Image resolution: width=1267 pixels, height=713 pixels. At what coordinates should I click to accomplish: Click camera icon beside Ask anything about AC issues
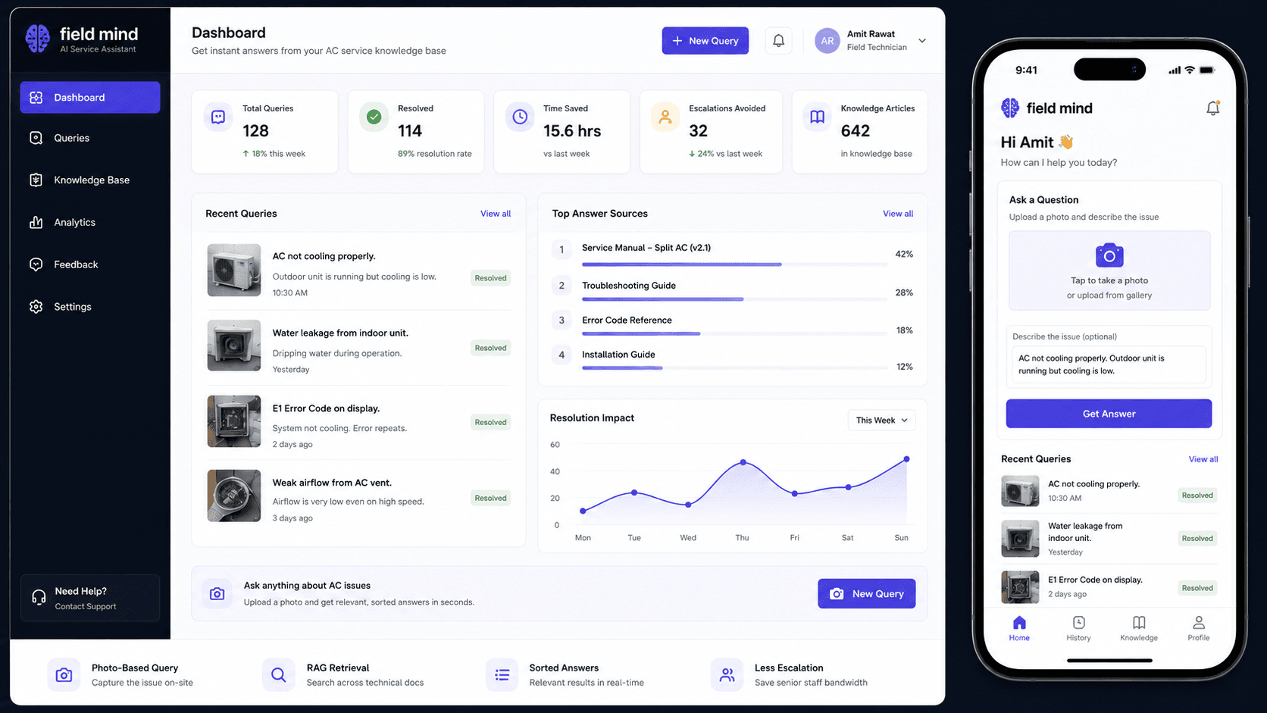pos(217,593)
